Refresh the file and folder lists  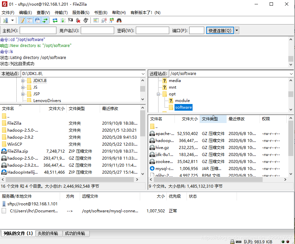pos(55,20)
